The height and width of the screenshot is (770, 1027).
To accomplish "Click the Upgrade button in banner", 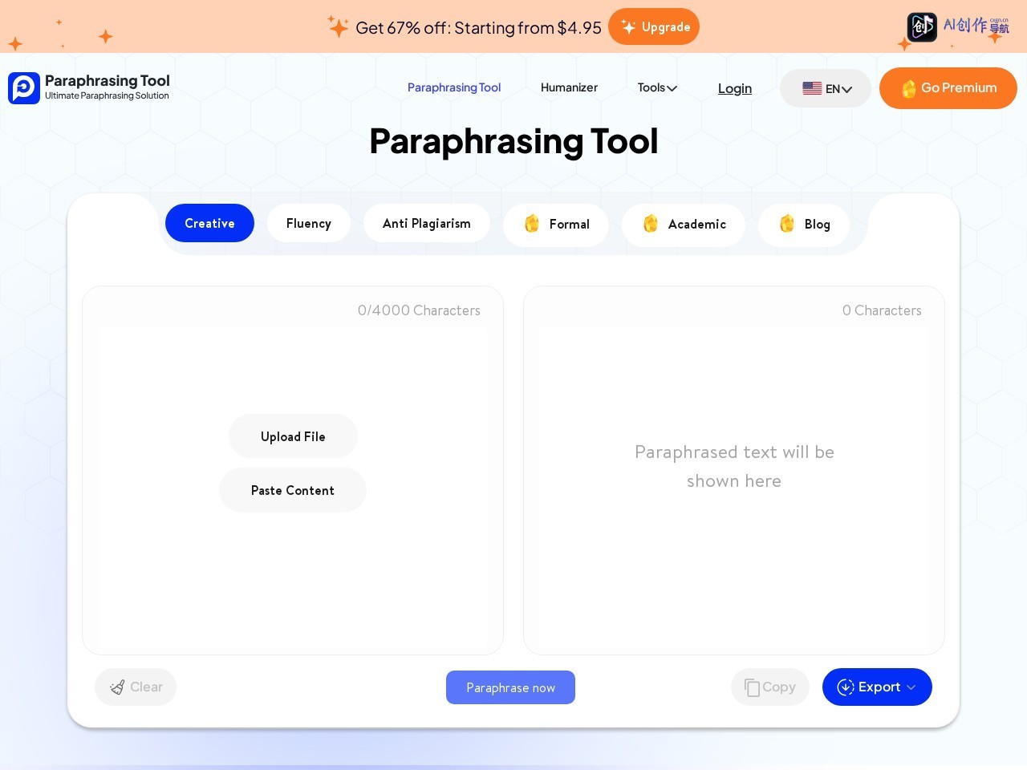I will click(654, 26).
